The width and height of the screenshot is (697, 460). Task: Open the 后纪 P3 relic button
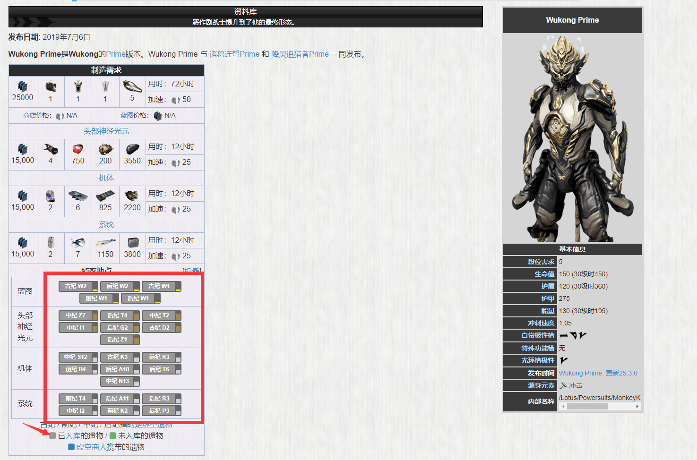tap(162, 411)
